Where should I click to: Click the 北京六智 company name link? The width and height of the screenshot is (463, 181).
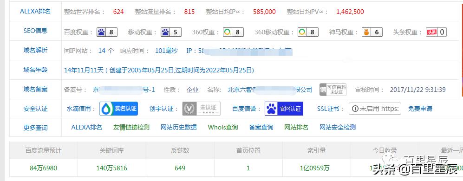270,90
